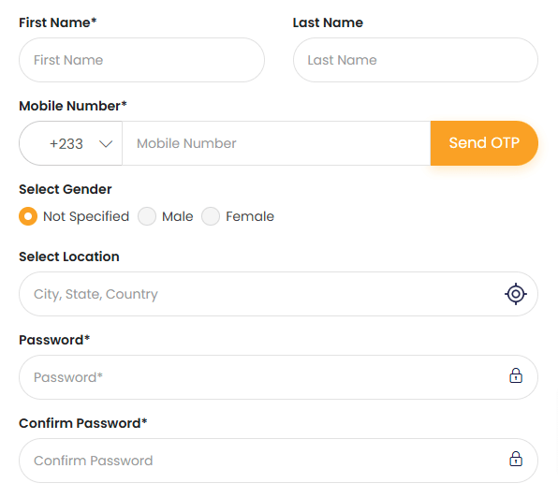Viewport: 558px width, 498px height.
Task: Click the "Not Specified" label text
Action: pyautogui.click(x=86, y=216)
